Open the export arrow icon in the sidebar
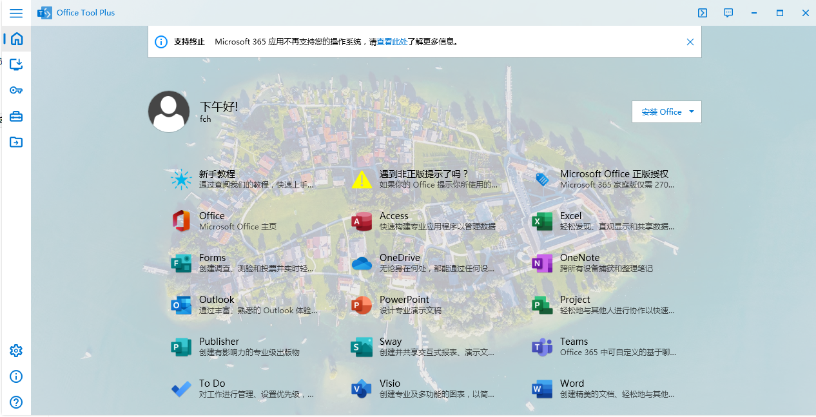Screen dimensions: 816x417 click(16, 142)
